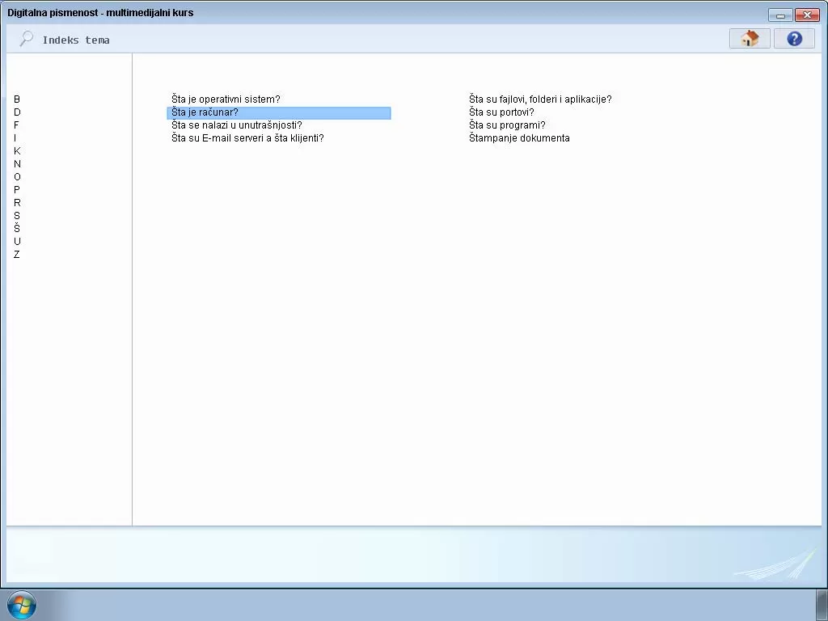This screenshot has height=621, width=828.
Task: Select letter K in index
Action: point(17,151)
